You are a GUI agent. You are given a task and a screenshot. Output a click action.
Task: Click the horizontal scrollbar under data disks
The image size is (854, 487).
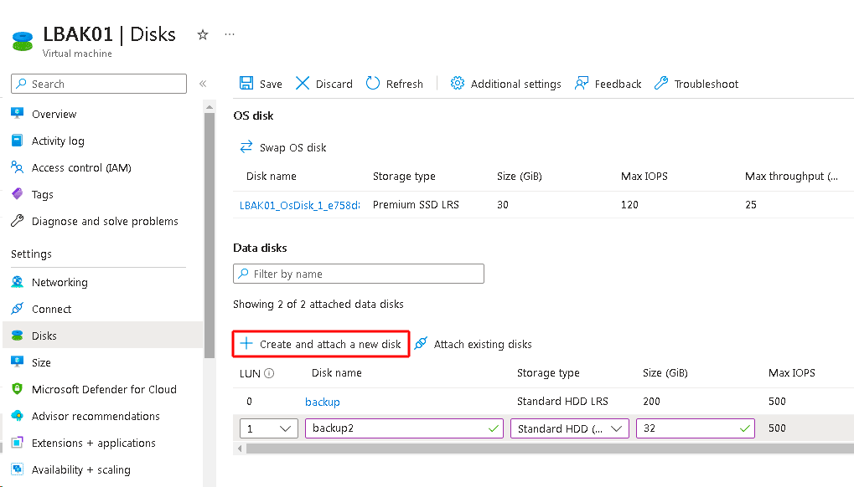pos(550,449)
